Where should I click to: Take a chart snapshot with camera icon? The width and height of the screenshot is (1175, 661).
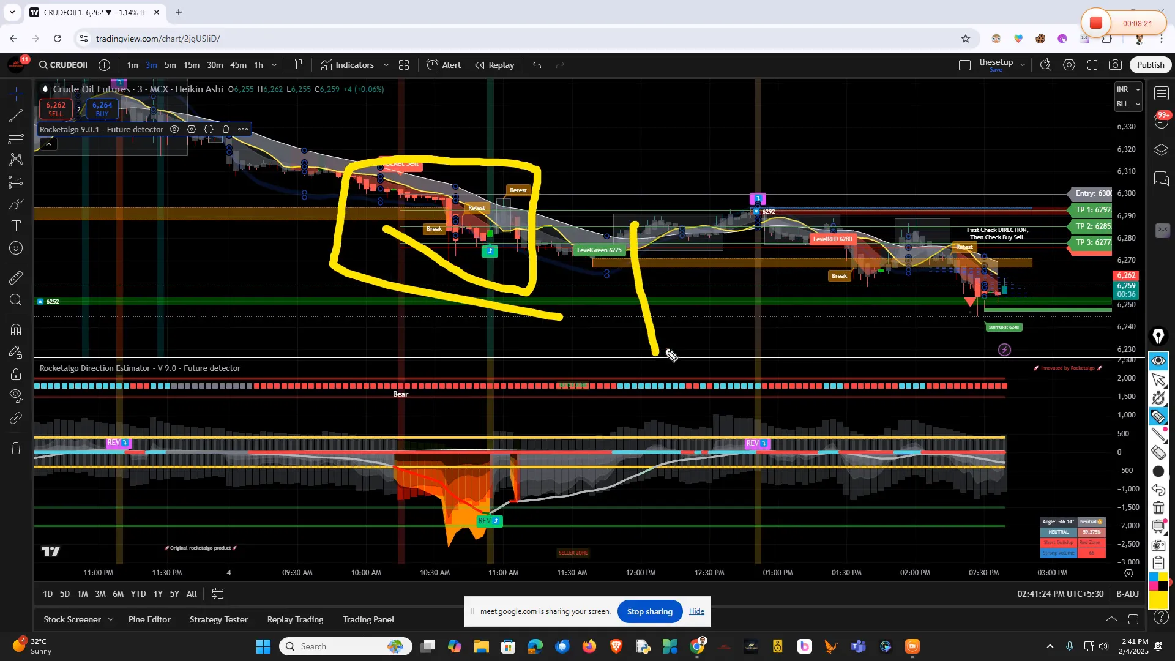tap(1116, 65)
